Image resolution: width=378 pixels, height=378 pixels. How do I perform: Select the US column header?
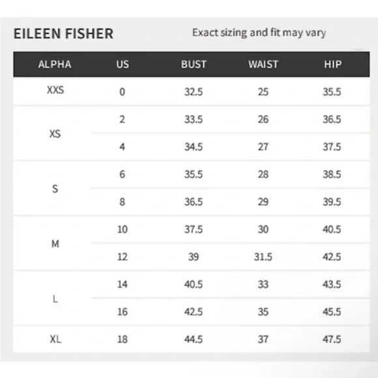tap(123, 65)
